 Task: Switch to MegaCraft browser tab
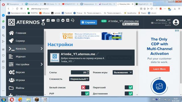[143, 4]
